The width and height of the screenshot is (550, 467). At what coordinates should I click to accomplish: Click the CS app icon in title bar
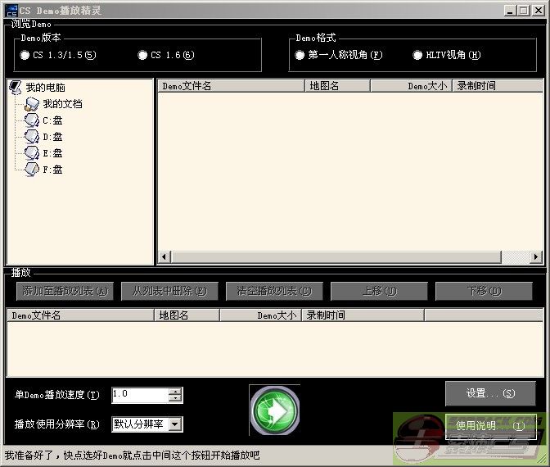(x=11, y=11)
